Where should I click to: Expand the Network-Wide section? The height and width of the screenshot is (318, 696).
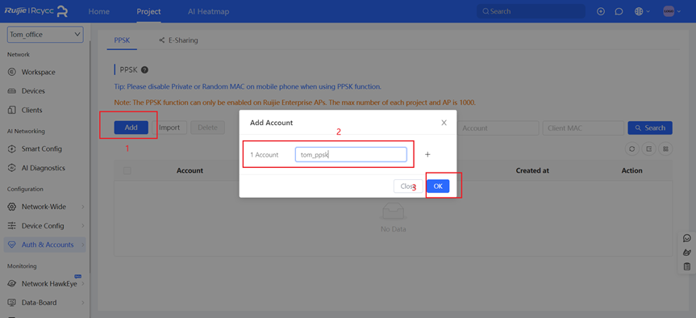click(x=45, y=207)
